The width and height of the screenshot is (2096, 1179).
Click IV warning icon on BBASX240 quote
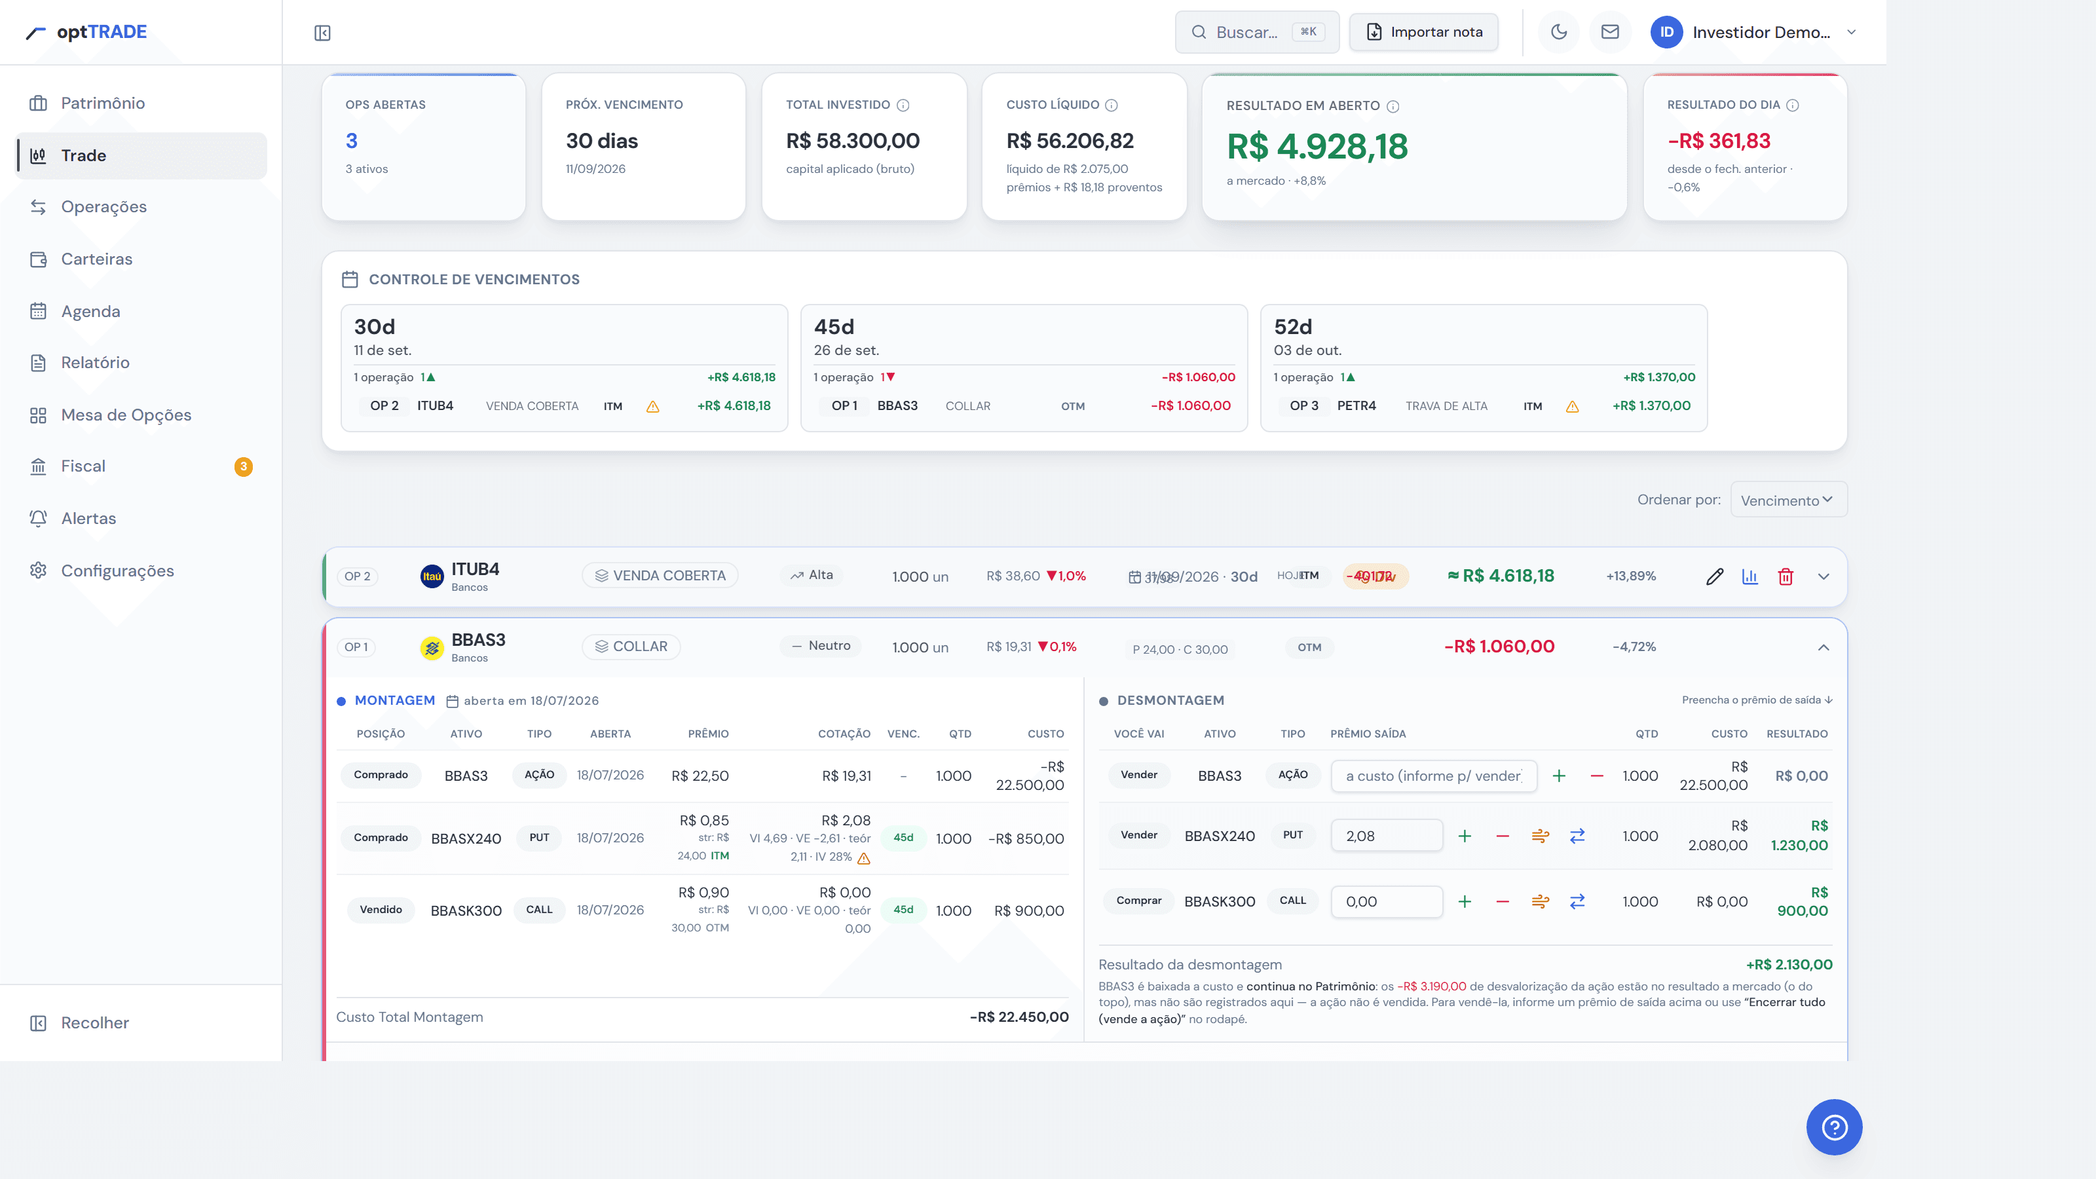click(864, 859)
